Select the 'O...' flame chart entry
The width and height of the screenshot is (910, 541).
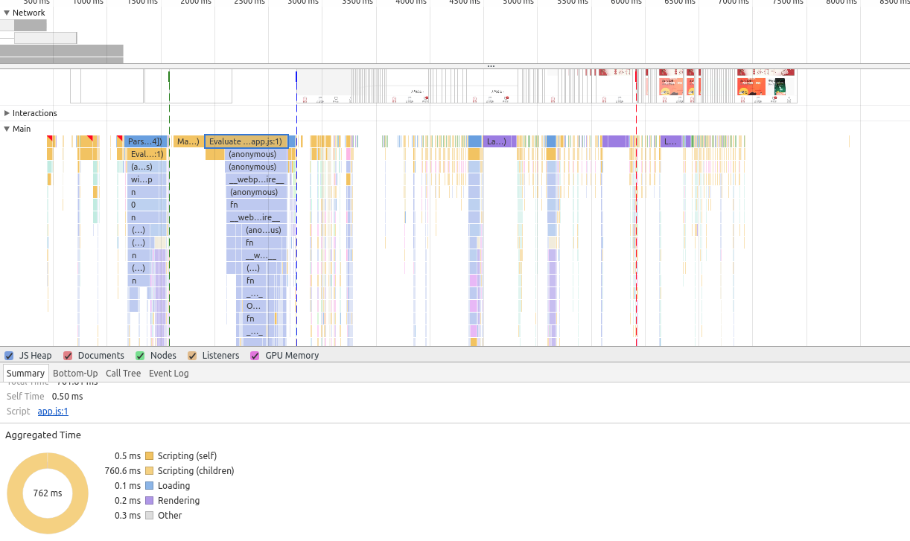pyautogui.click(x=254, y=306)
